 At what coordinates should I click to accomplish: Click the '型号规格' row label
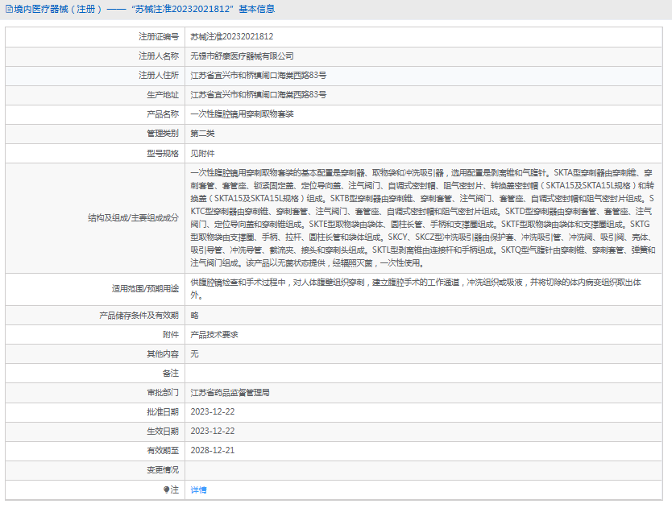point(163,153)
